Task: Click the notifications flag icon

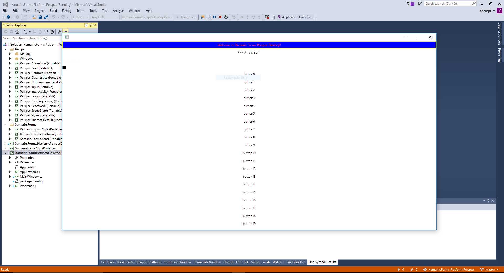Action: click(410, 4)
